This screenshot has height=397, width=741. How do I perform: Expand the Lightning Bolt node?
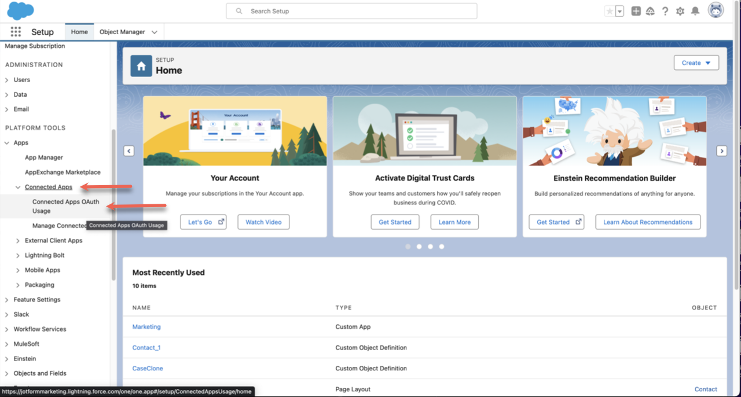[18, 255]
